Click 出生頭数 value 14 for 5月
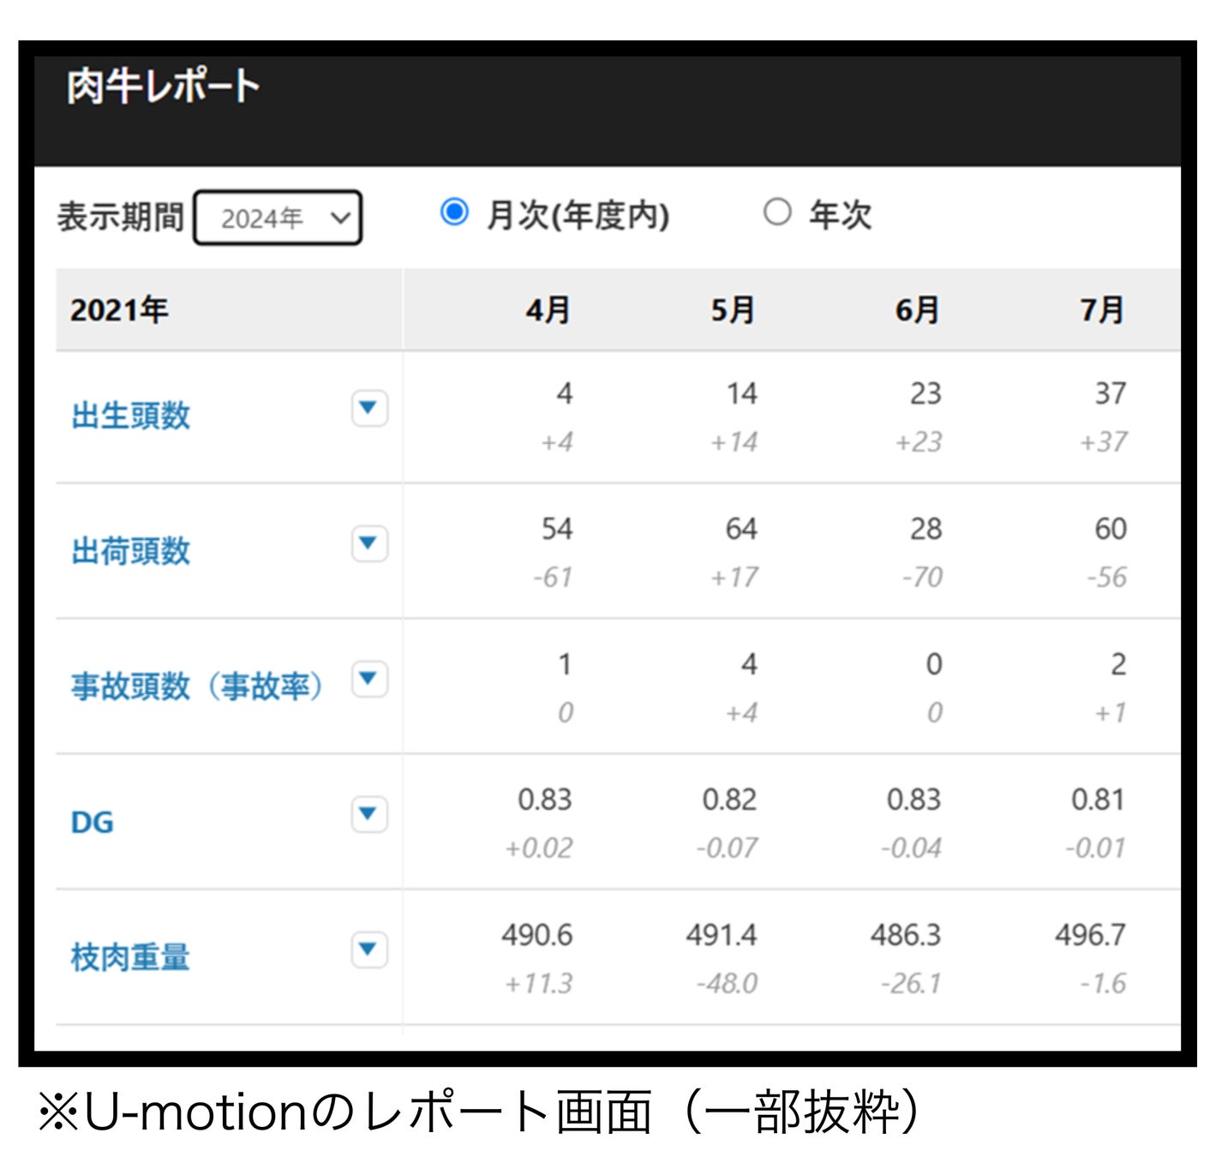Image resolution: width=1222 pixels, height=1157 pixels. tap(742, 393)
